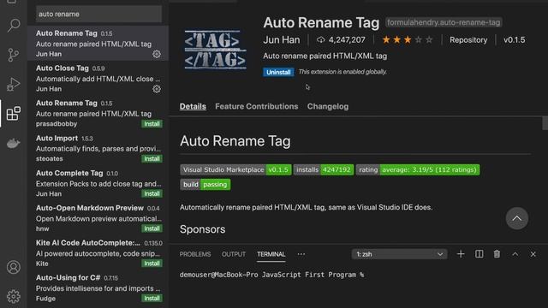Viewport: 548px width, 308px height.
Task: Click the install count download icon
Action: pyautogui.click(x=320, y=40)
